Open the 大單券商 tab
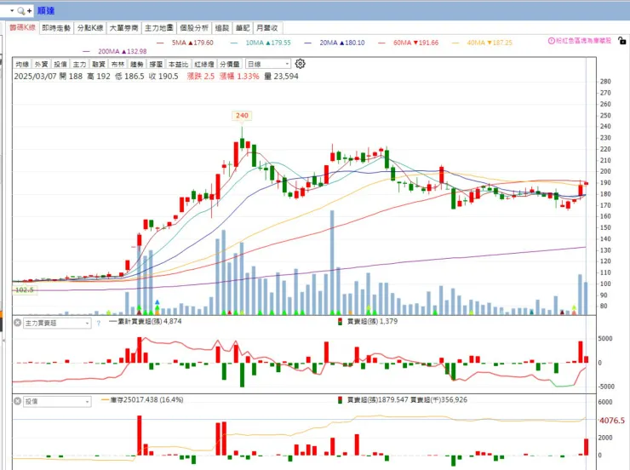Image resolution: width=630 pixels, height=470 pixels. (x=123, y=28)
